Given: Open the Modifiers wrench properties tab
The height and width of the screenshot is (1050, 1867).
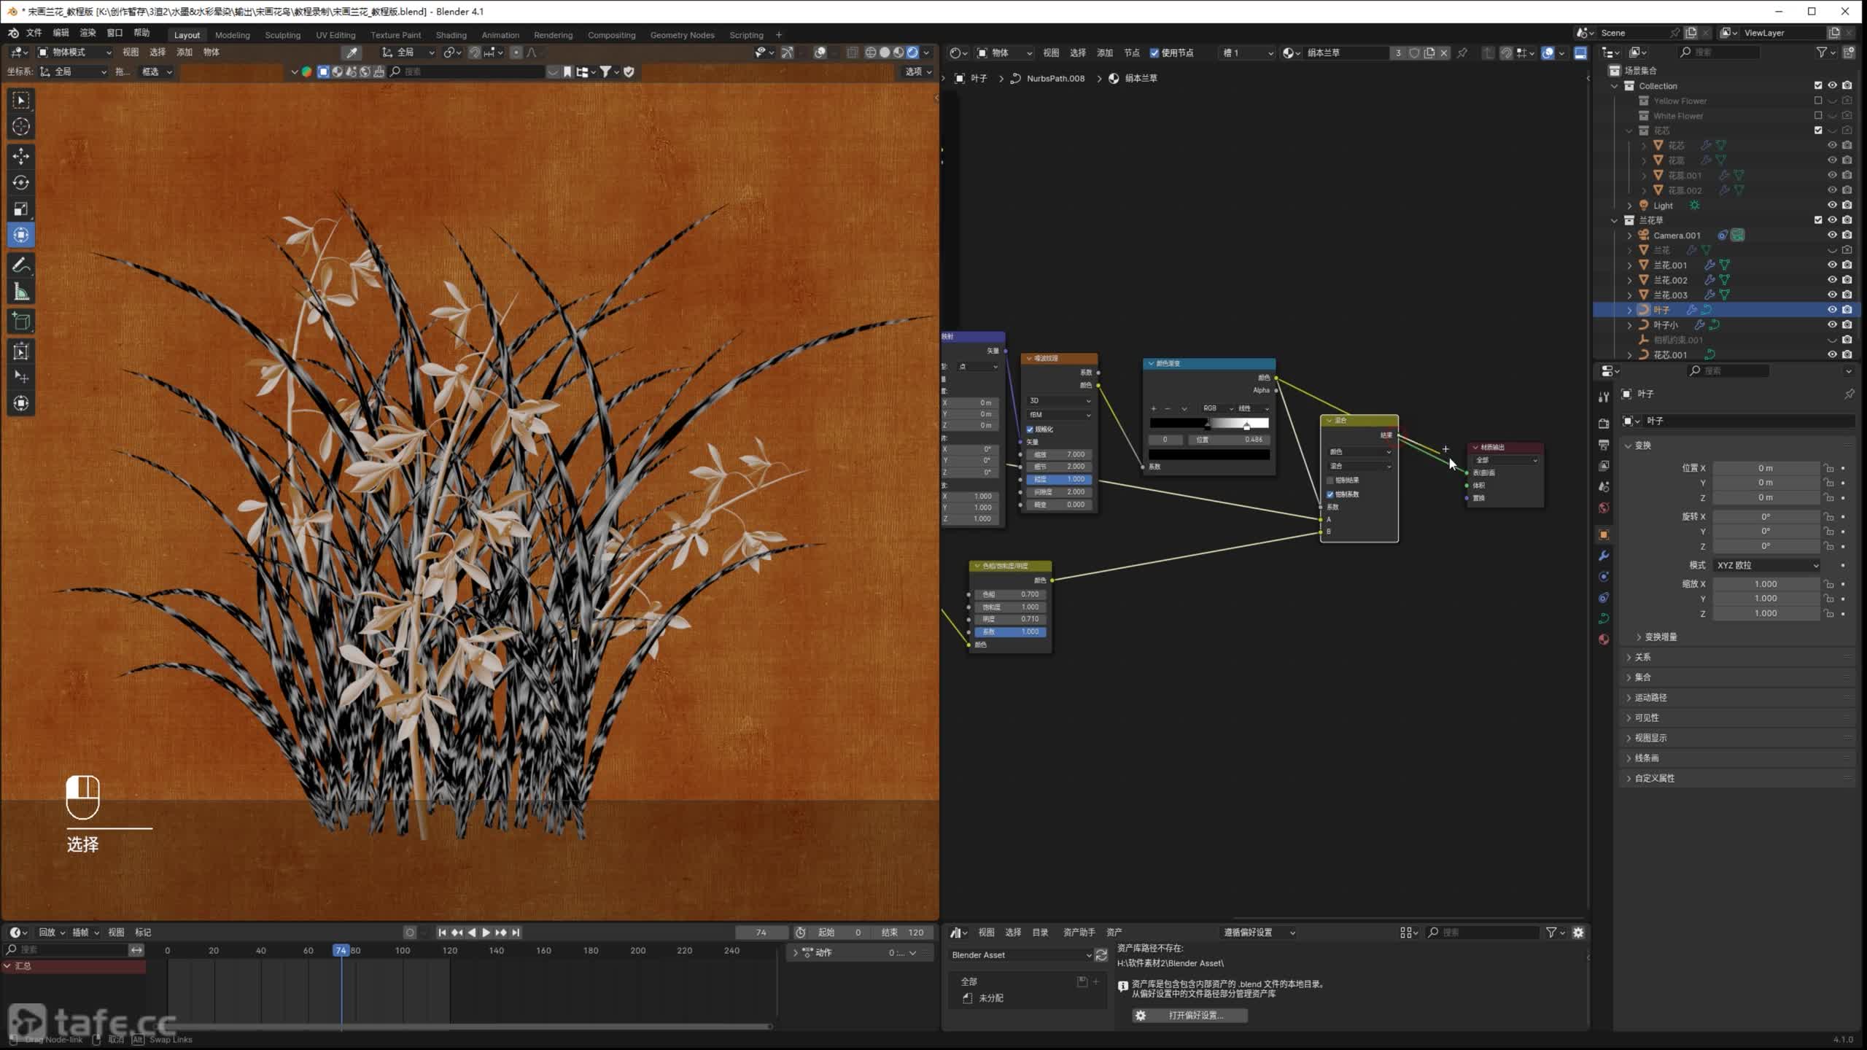Looking at the screenshot, I should 1603,556.
